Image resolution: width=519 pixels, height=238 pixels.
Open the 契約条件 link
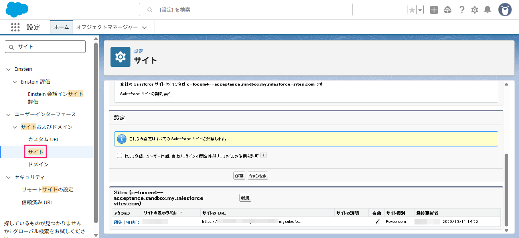click(164, 94)
